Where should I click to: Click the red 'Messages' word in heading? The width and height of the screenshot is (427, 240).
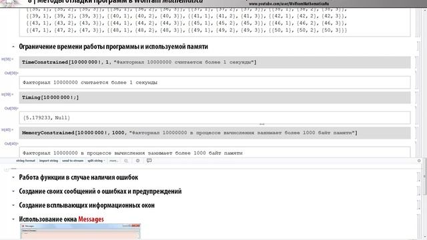pos(91,219)
